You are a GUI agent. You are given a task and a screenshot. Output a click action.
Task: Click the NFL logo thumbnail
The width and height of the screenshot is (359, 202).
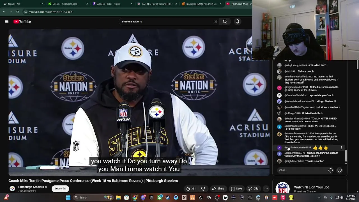click(x=282, y=188)
